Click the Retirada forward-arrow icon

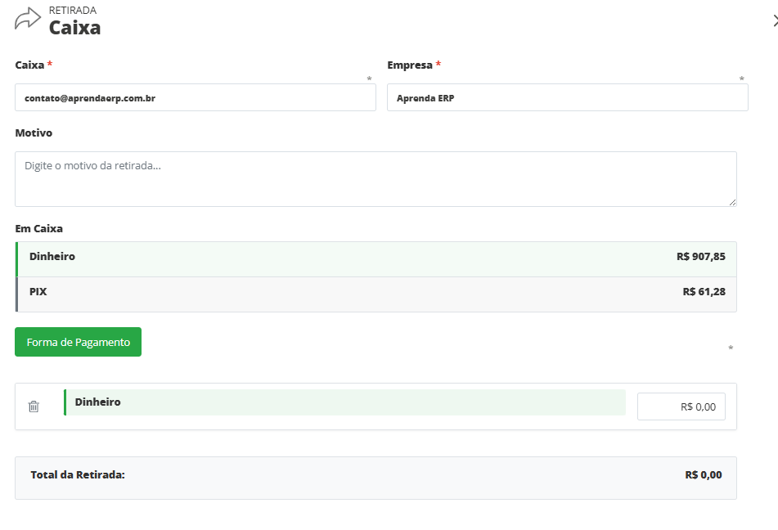28,19
